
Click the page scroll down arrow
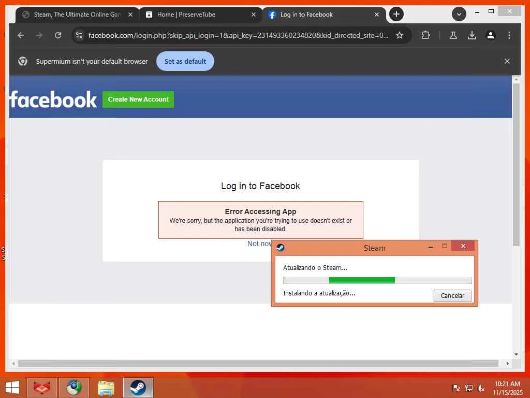tap(516, 354)
